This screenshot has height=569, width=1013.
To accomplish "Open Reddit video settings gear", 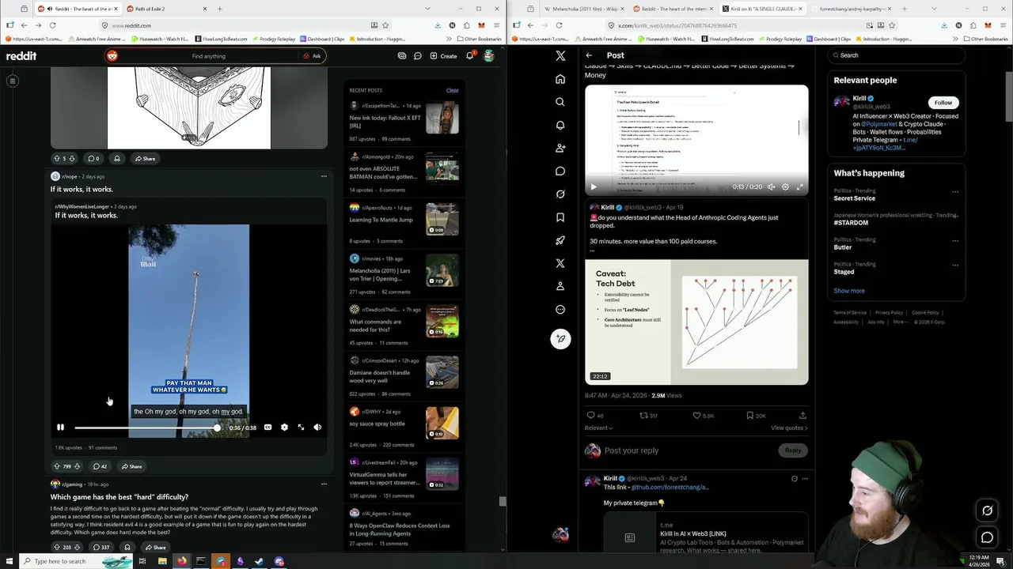I will 284,428.
